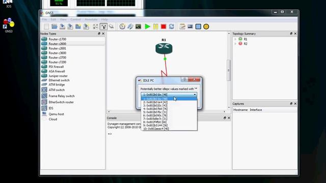Click the import/export startup configs icon

[x=130, y=26]
